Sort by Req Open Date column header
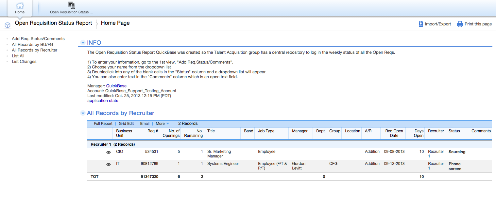The image size is (496, 207). coord(394,133)
